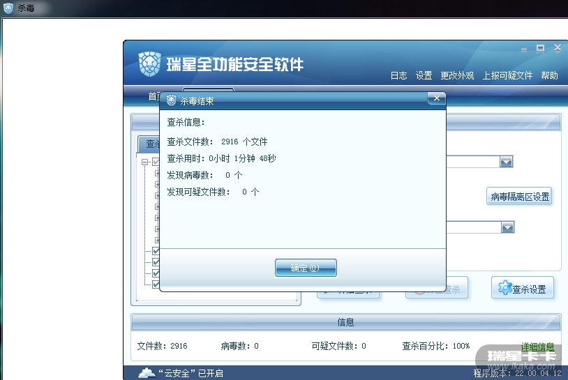Viewport: 568px width, 380px height.
Task: Open the upper dropdown above 病毒隔离区设置
Action: (x=506, y=162)
